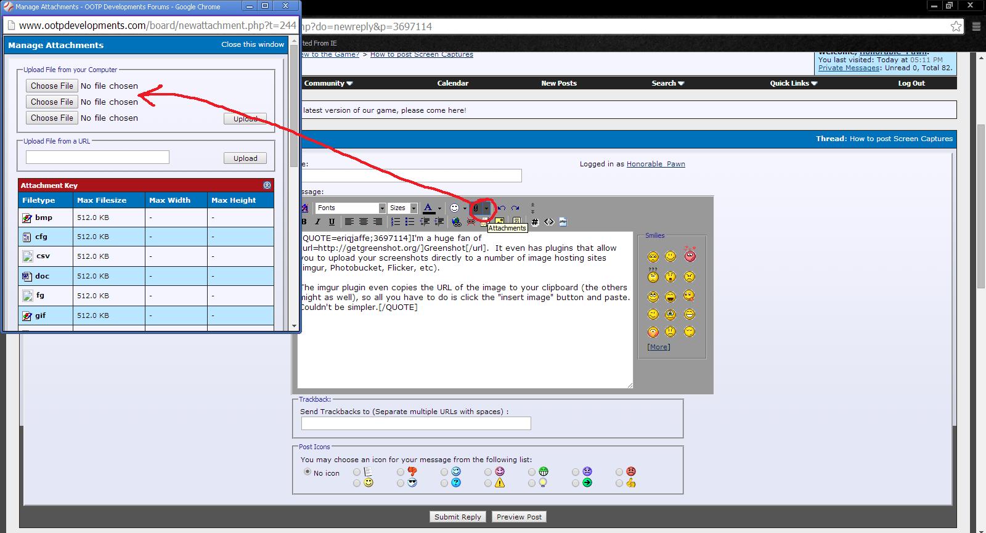Click the Submit Reply button
The width and height of the screenshot is (986, 533).
pyautogui.click(x=457, y=517)
